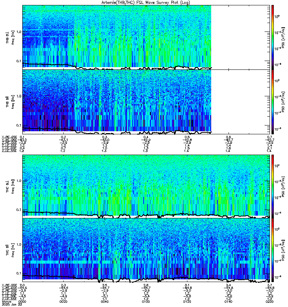288x307 pixels.
Task: Select the THC B-parallel spectrogram panel
Action: tap(146, 250)
